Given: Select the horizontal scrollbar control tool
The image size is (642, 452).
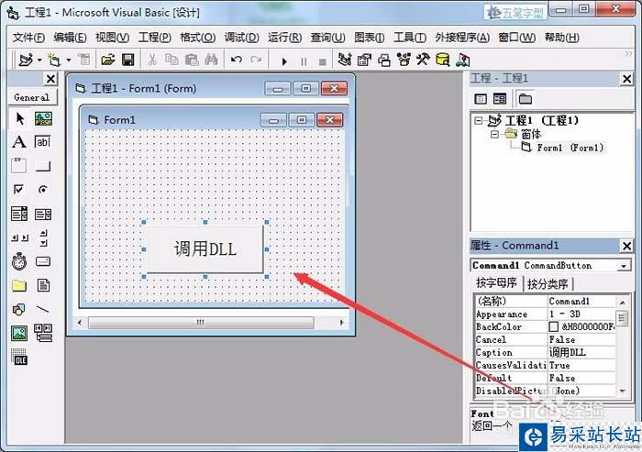Looking at the screenshot, I should pyautogui.click(x=19, y=237).
